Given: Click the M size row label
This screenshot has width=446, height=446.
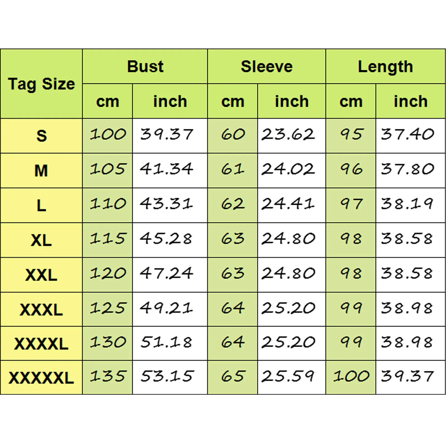Looking at the screenshot, I should click(x=41, y=170).
